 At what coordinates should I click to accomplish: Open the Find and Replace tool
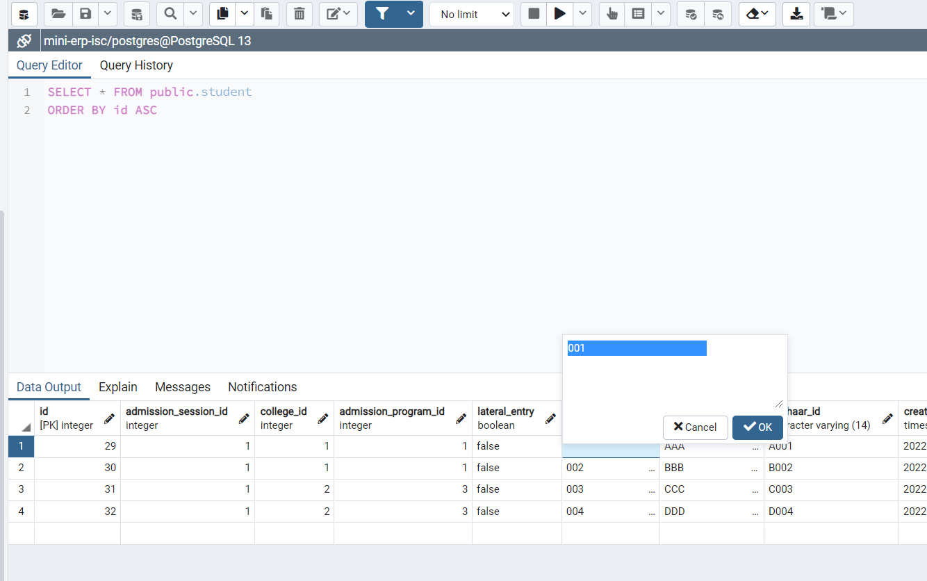click(170, 14)
